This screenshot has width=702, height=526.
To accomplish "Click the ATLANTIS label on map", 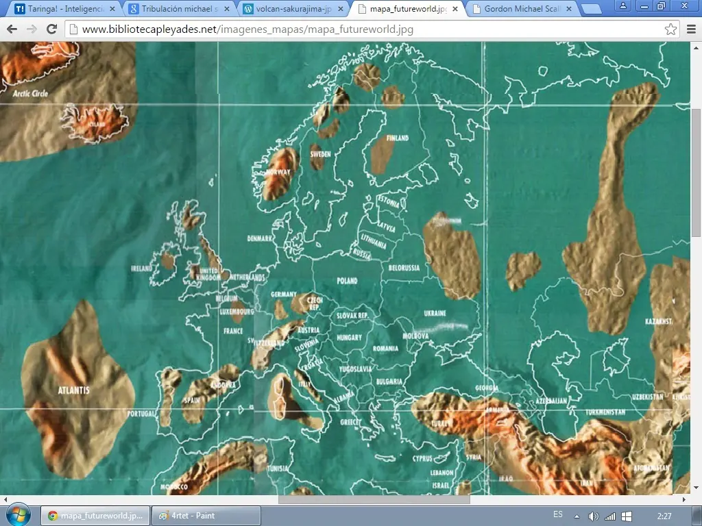I will click(x=74, y=390).
